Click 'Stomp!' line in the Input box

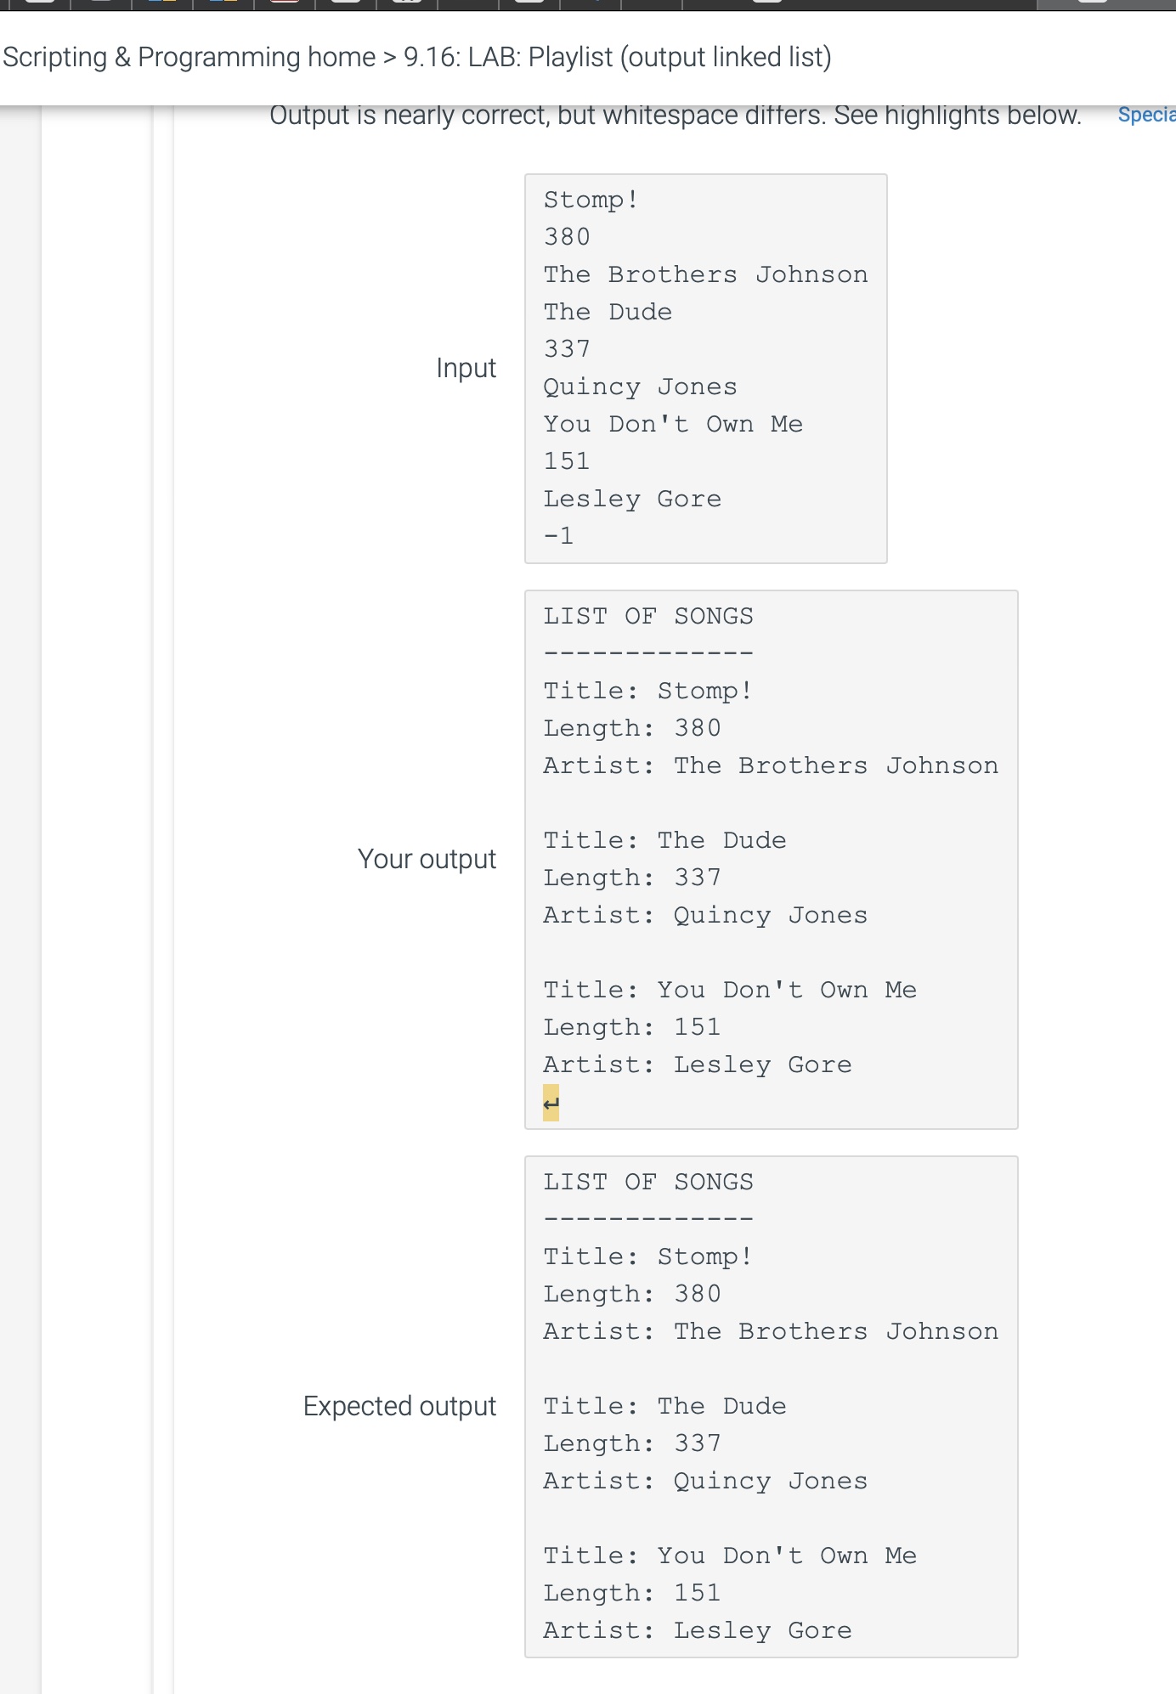[x=591, y=200]
